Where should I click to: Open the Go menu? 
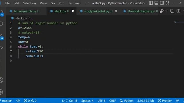(53, 3)
